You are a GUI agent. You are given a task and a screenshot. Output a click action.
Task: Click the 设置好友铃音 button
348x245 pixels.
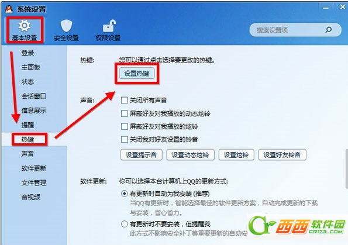point(282,155)
